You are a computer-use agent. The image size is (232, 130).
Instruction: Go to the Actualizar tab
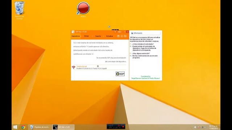109,36
